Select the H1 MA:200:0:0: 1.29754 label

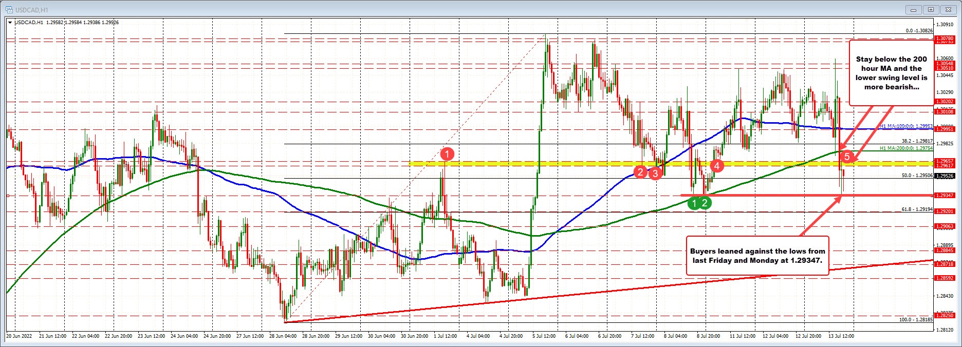[x=906, y=148]
